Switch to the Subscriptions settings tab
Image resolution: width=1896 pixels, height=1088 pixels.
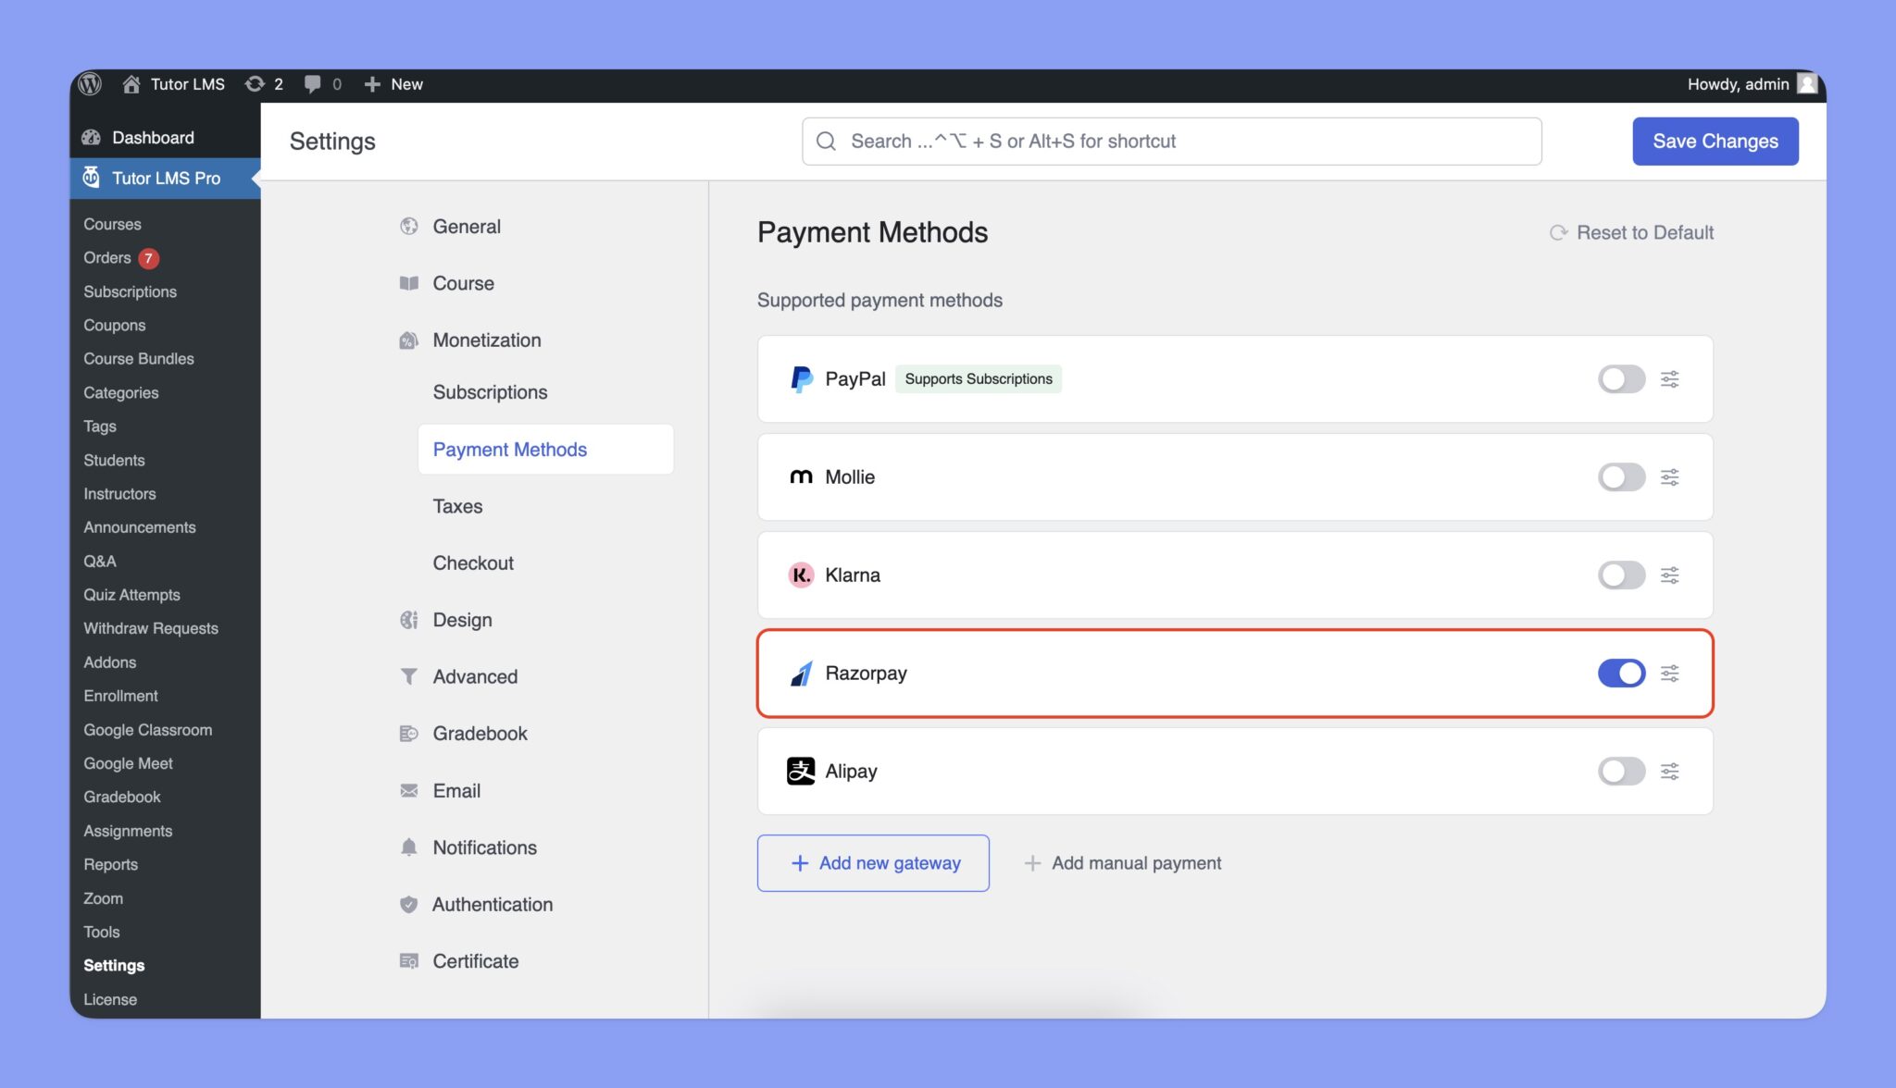coord(490,391)
